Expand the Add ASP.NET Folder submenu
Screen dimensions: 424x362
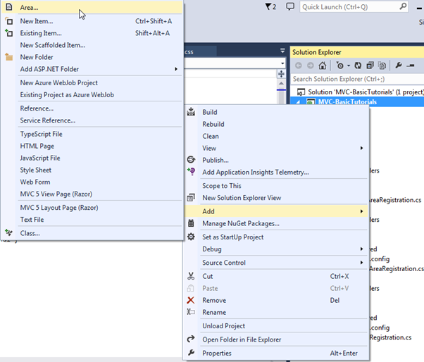97,69
